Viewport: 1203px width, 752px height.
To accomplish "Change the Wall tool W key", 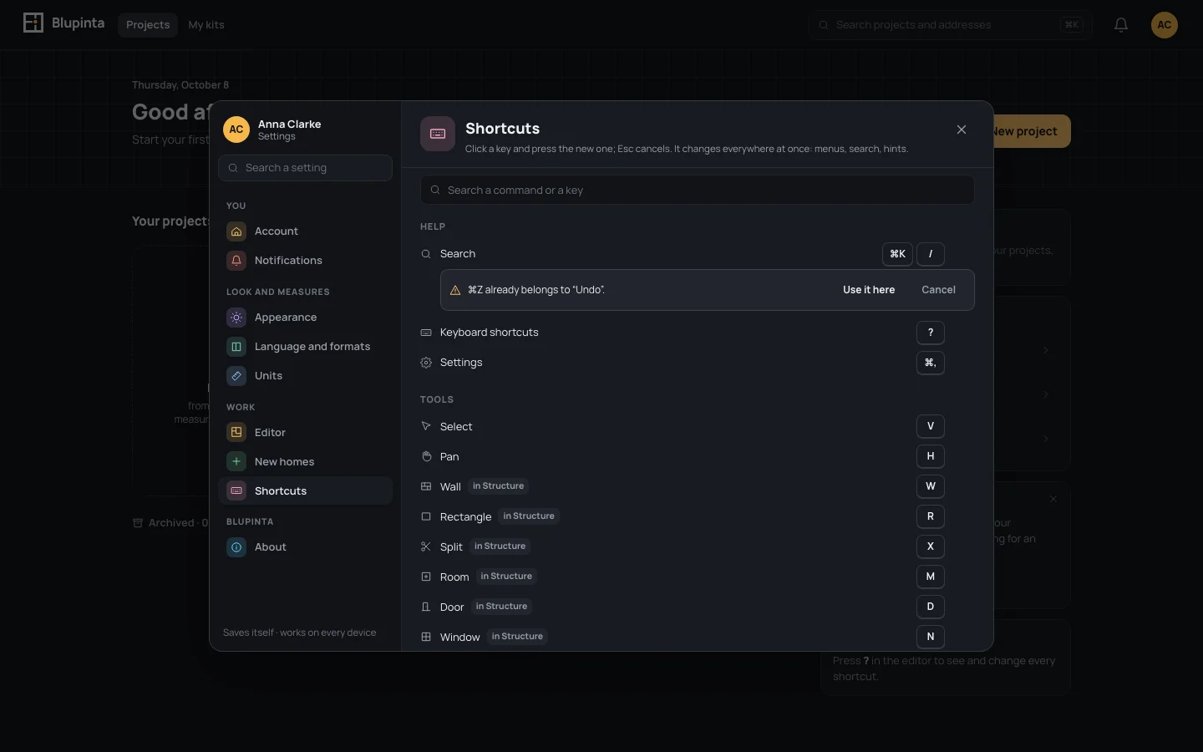I will (x=931, y=486).
